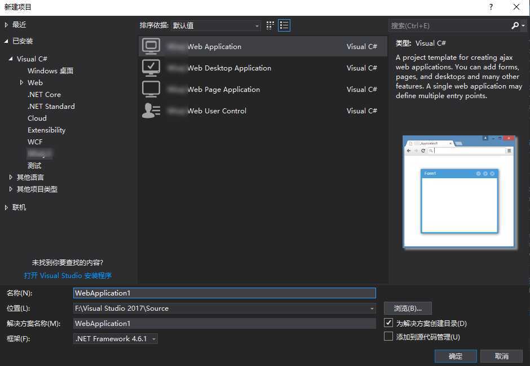Open the Visual Studio 安装程序 link
The width and height of the screenshot is (530, 366).
click(68, 275)
